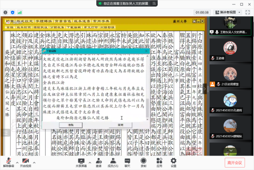Open meeting Settings (设置) gear

click(x=173, y=161)
